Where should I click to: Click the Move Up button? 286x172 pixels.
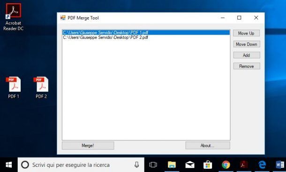247,33
